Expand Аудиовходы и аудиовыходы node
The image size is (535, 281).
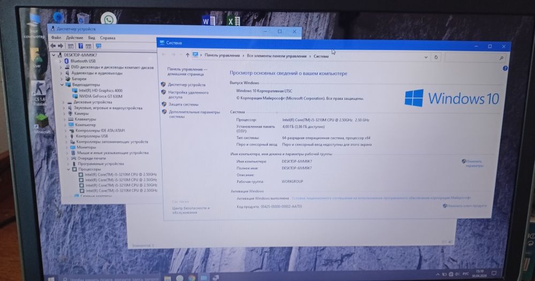[x=61, y=73]
